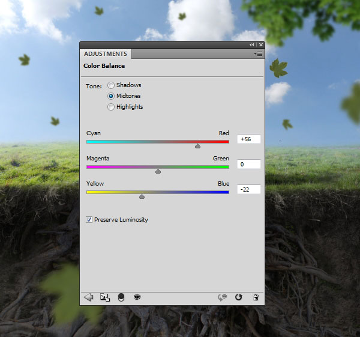The height and width of the screenshot is (337, 360).
Task: Clip adjustment to layer below icon
Action: 121,297
